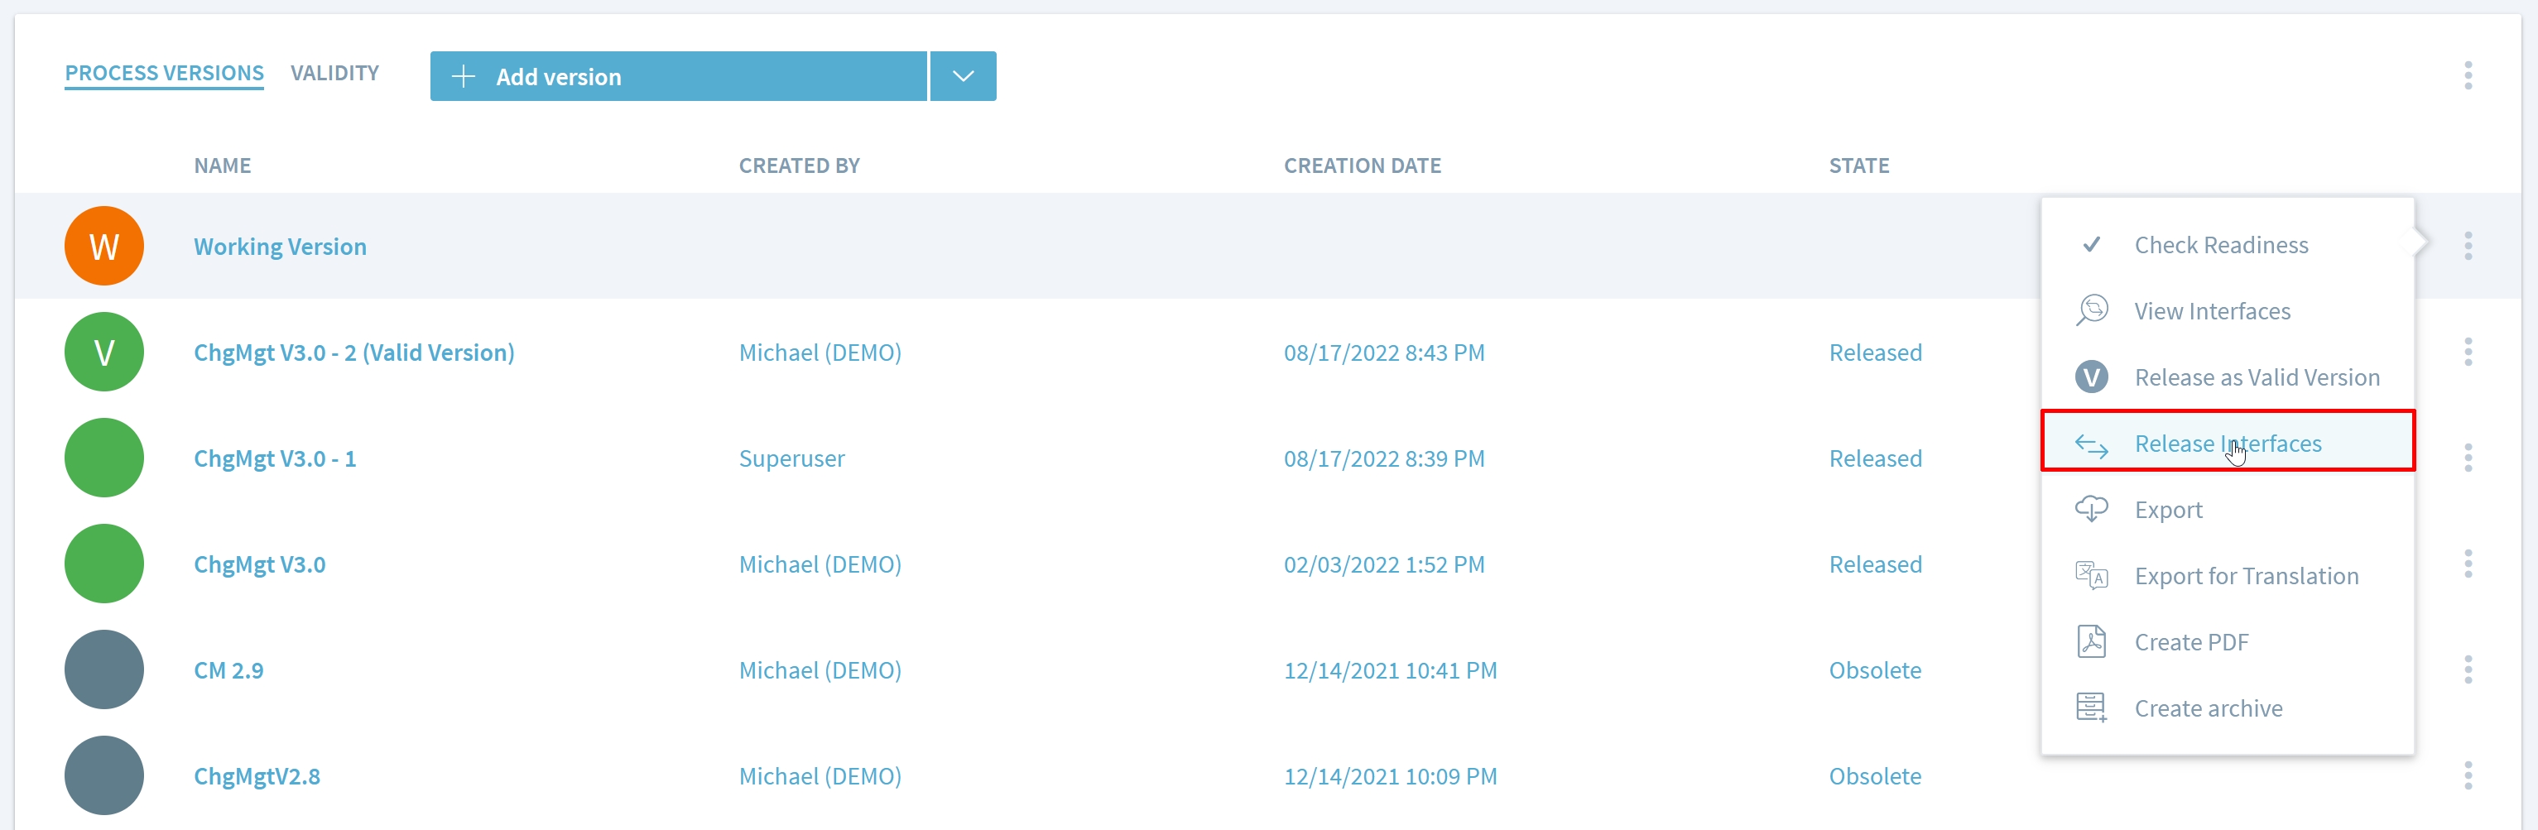Open three-dot menu for ChgMgtV2.8 row

click(2467, 776)
